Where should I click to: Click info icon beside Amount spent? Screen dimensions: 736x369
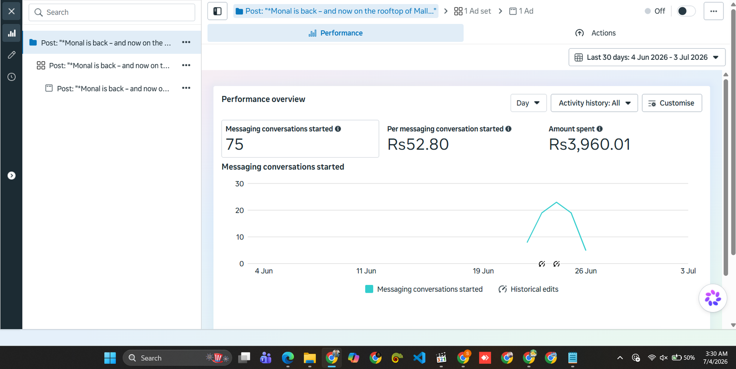(x=599, y=129)
